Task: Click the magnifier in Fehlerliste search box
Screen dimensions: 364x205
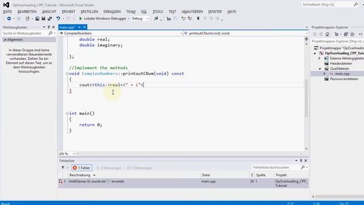Action: click(x=303, y=167)
